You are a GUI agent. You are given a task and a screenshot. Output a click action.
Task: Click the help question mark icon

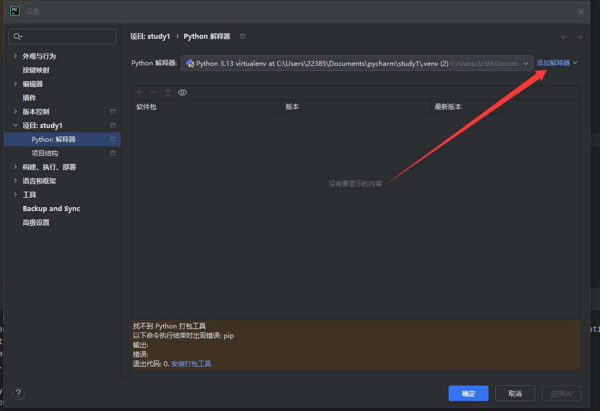pyautogui.click(x=18, y=393)
